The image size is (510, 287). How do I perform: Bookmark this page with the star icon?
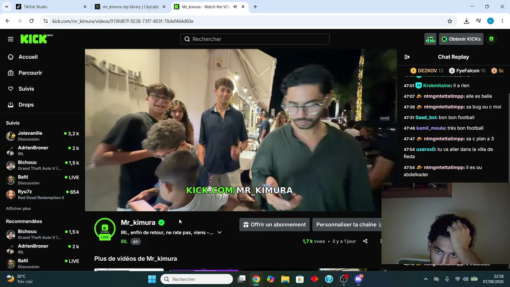point(450,21)
